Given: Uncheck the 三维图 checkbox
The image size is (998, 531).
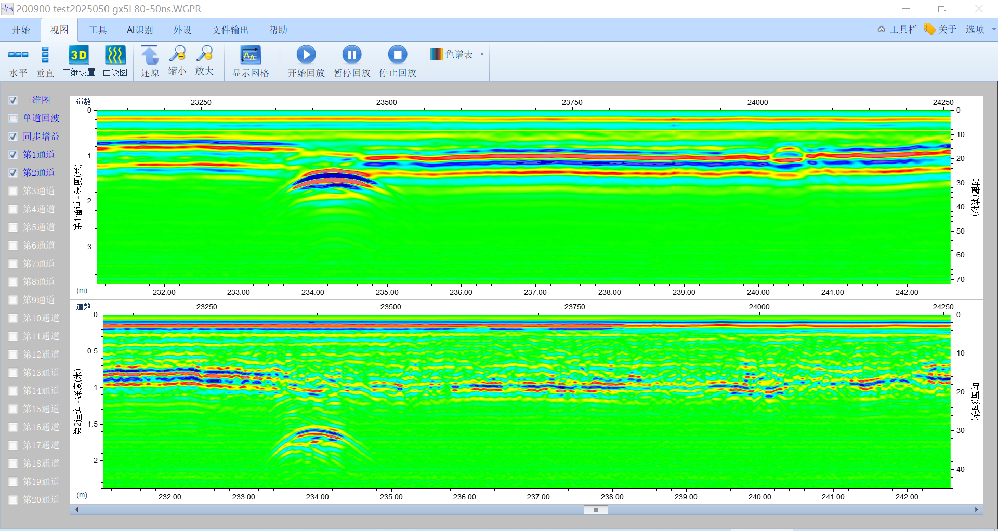Looking at the screenshot, I should point(13,100).
